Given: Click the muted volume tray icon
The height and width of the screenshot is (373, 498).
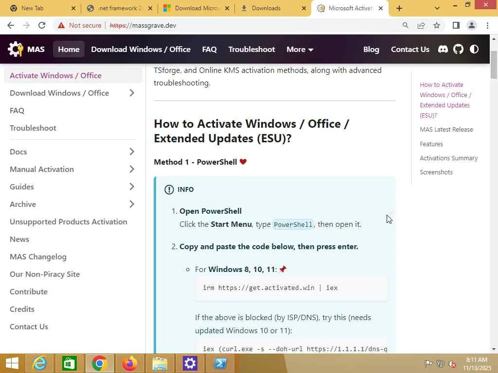Looking at the screenshot, I should coord(452,363).
